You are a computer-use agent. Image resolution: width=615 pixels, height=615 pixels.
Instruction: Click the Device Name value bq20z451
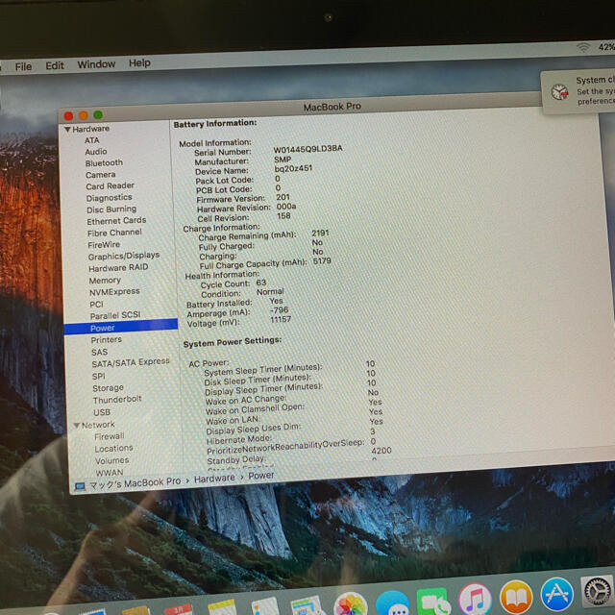[293, 169]
